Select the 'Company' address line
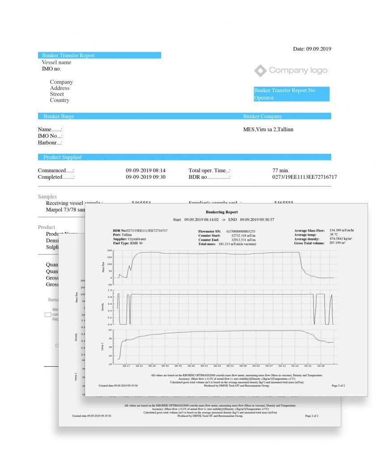 pyautogui.click(x=61, y=82)
